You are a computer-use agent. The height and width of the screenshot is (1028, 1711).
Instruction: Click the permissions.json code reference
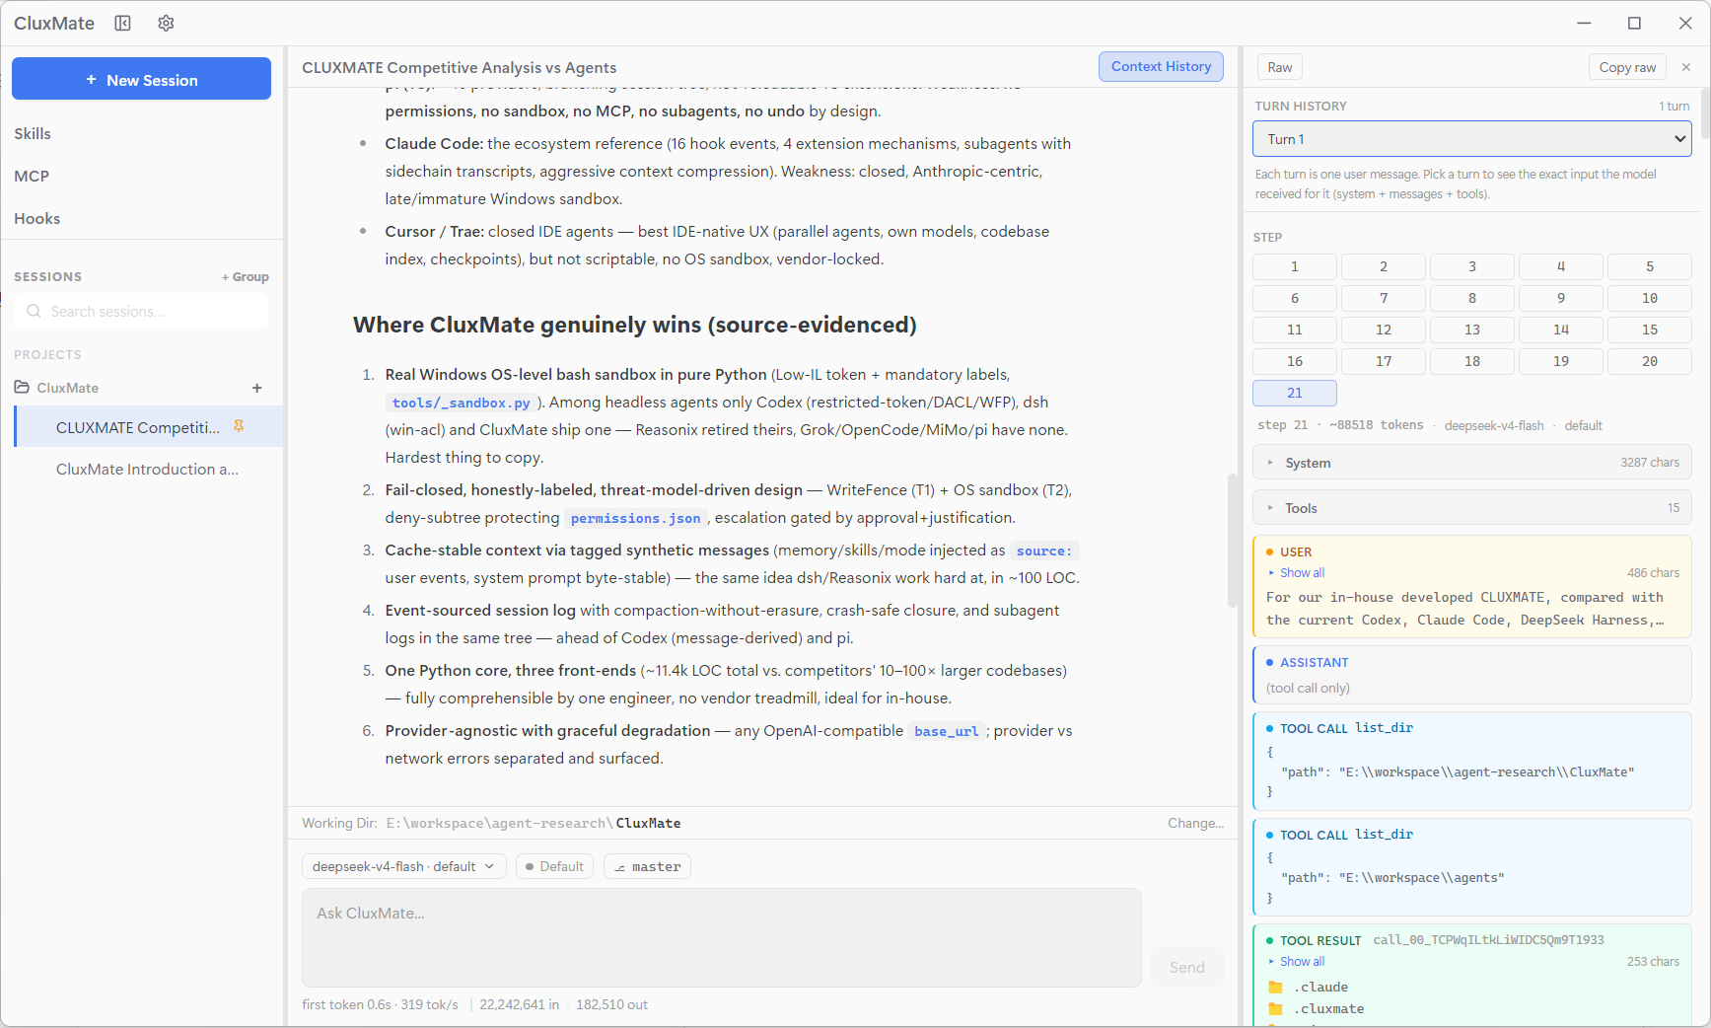[635, 518]
